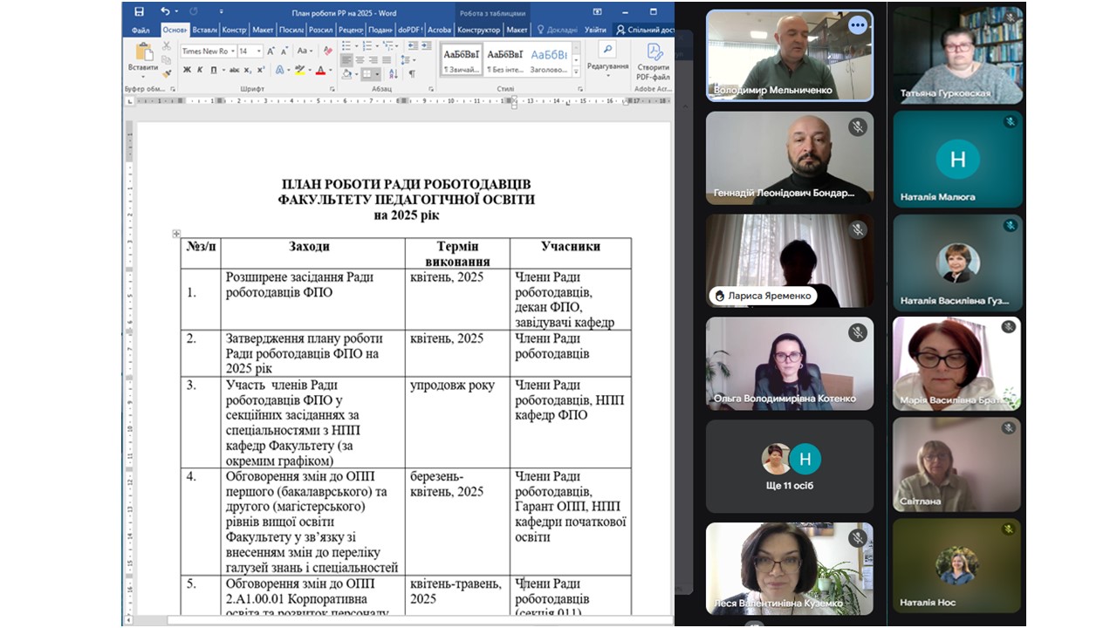The height and width of the screenshot is (628, 1117).
Task: Select the Format Painter brush icon
Action: 167,74
